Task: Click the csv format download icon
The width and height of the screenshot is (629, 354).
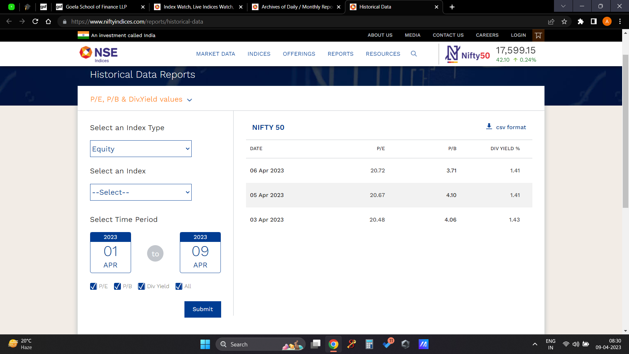Action: (x=489, y=127)
